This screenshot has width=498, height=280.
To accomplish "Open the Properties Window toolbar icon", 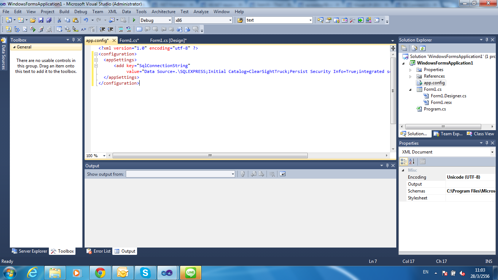I will (328, 20).
